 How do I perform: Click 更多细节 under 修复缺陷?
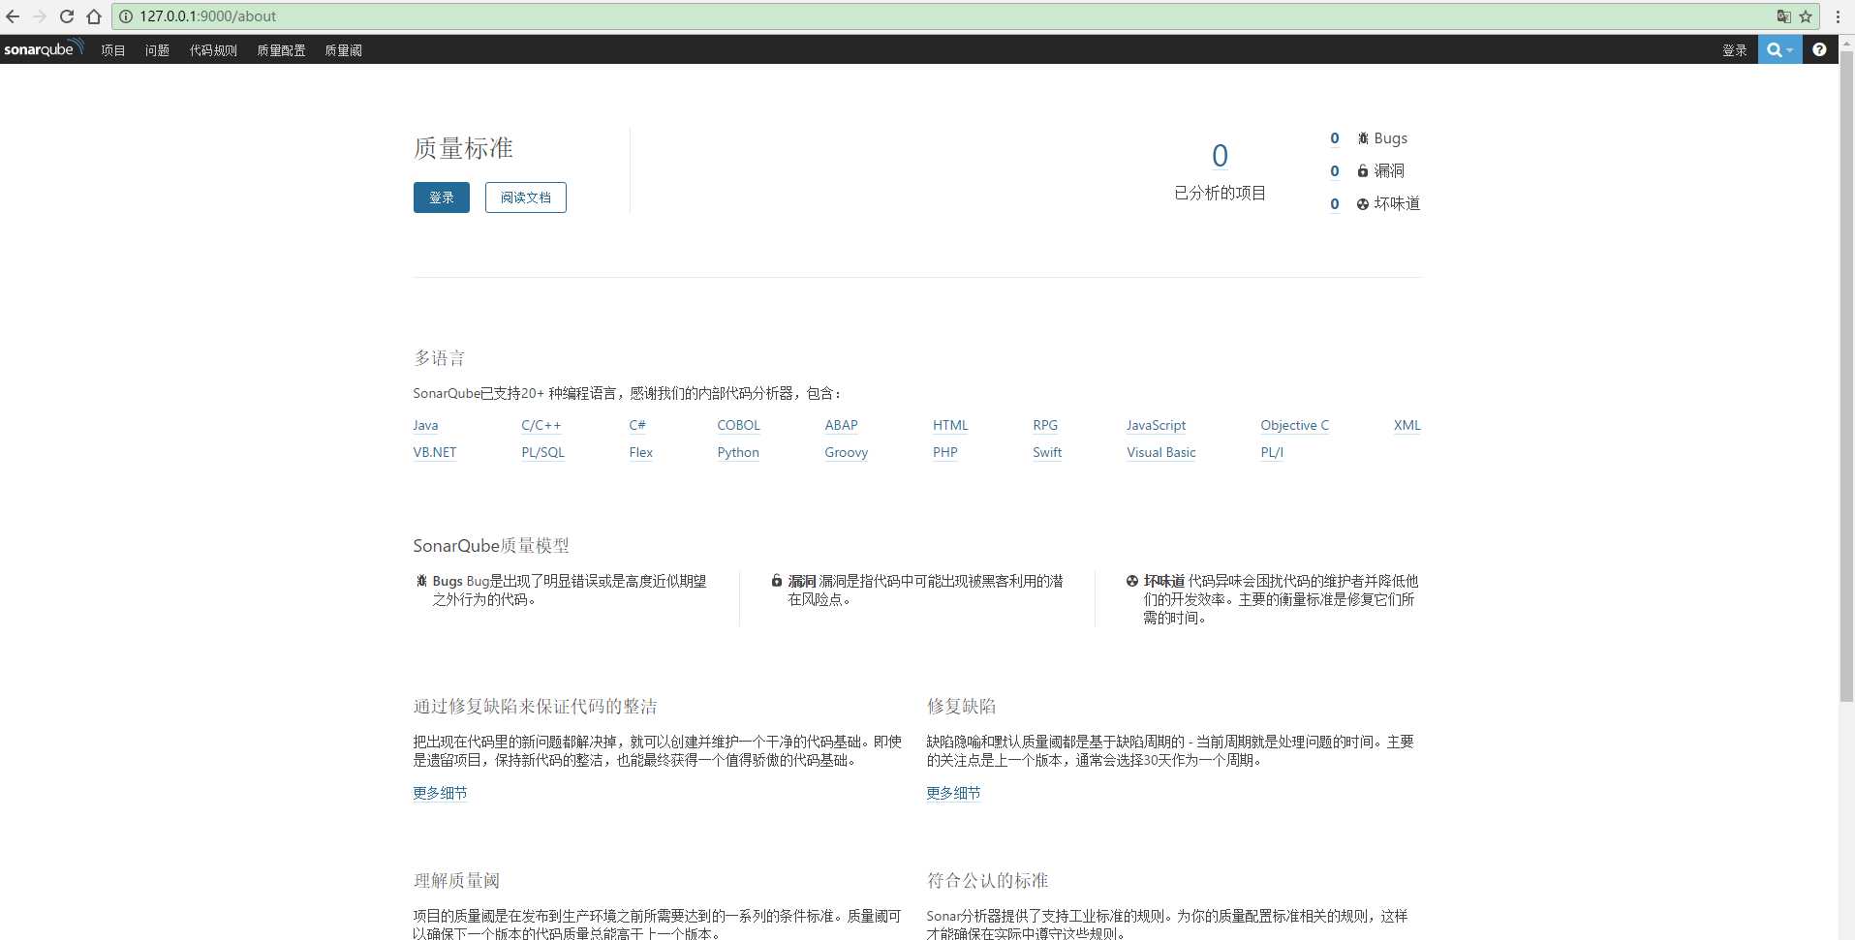point(953,793)
